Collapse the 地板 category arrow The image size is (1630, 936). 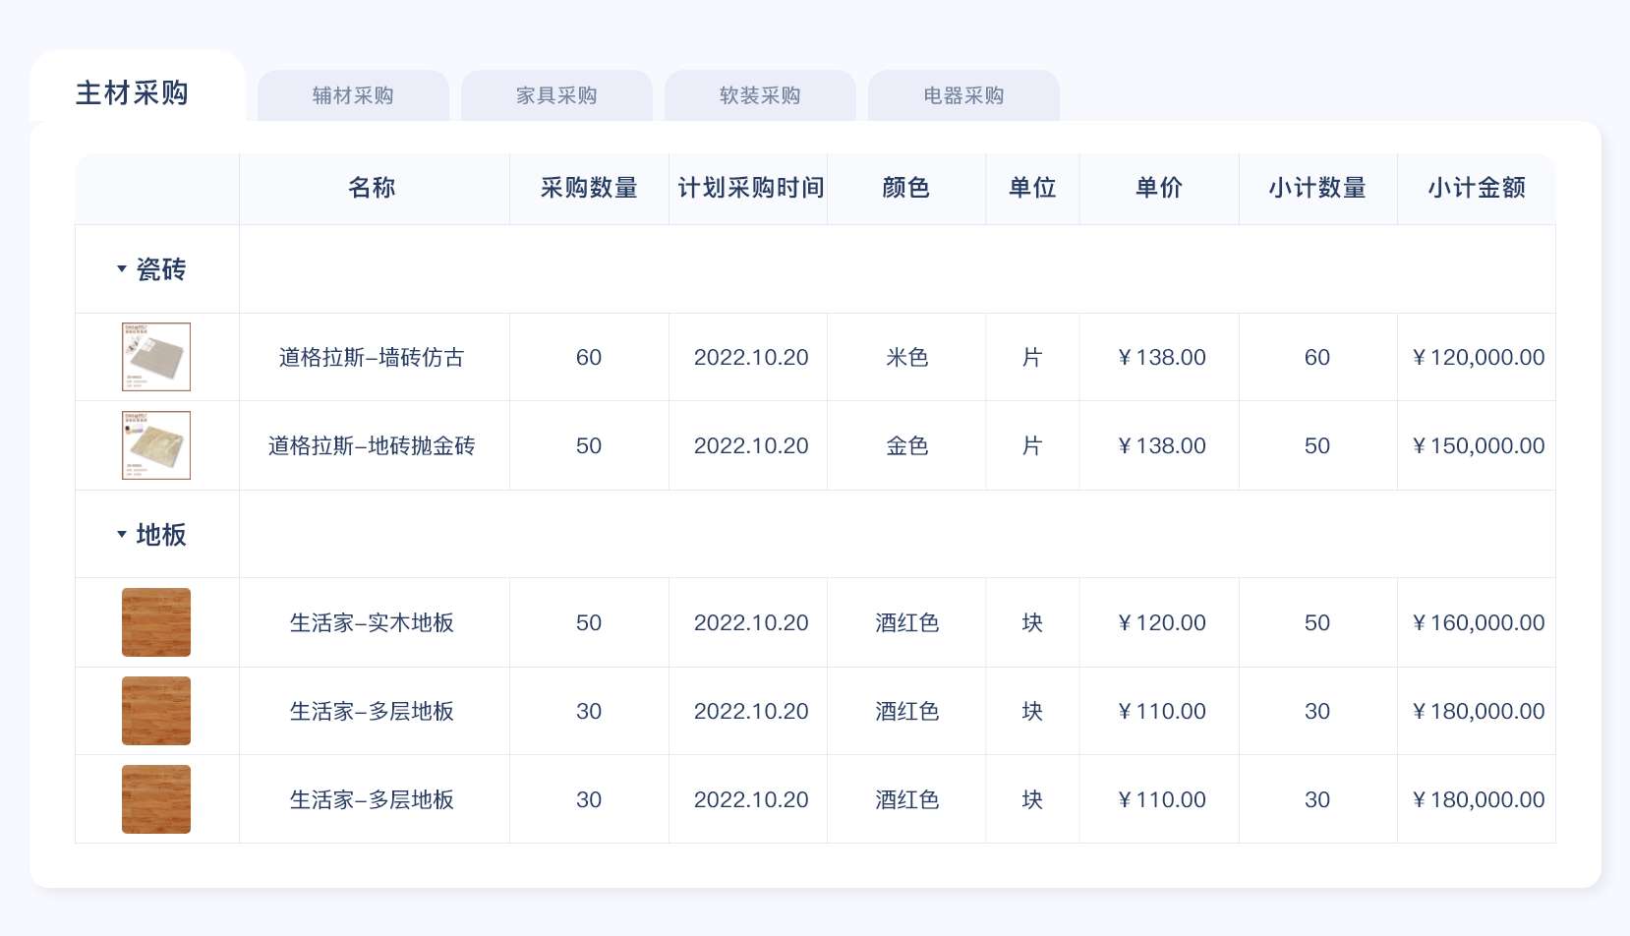(122, 534)
